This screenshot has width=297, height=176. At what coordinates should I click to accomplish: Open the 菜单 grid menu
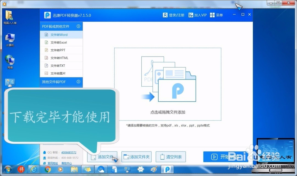click(x=216, y=15)
